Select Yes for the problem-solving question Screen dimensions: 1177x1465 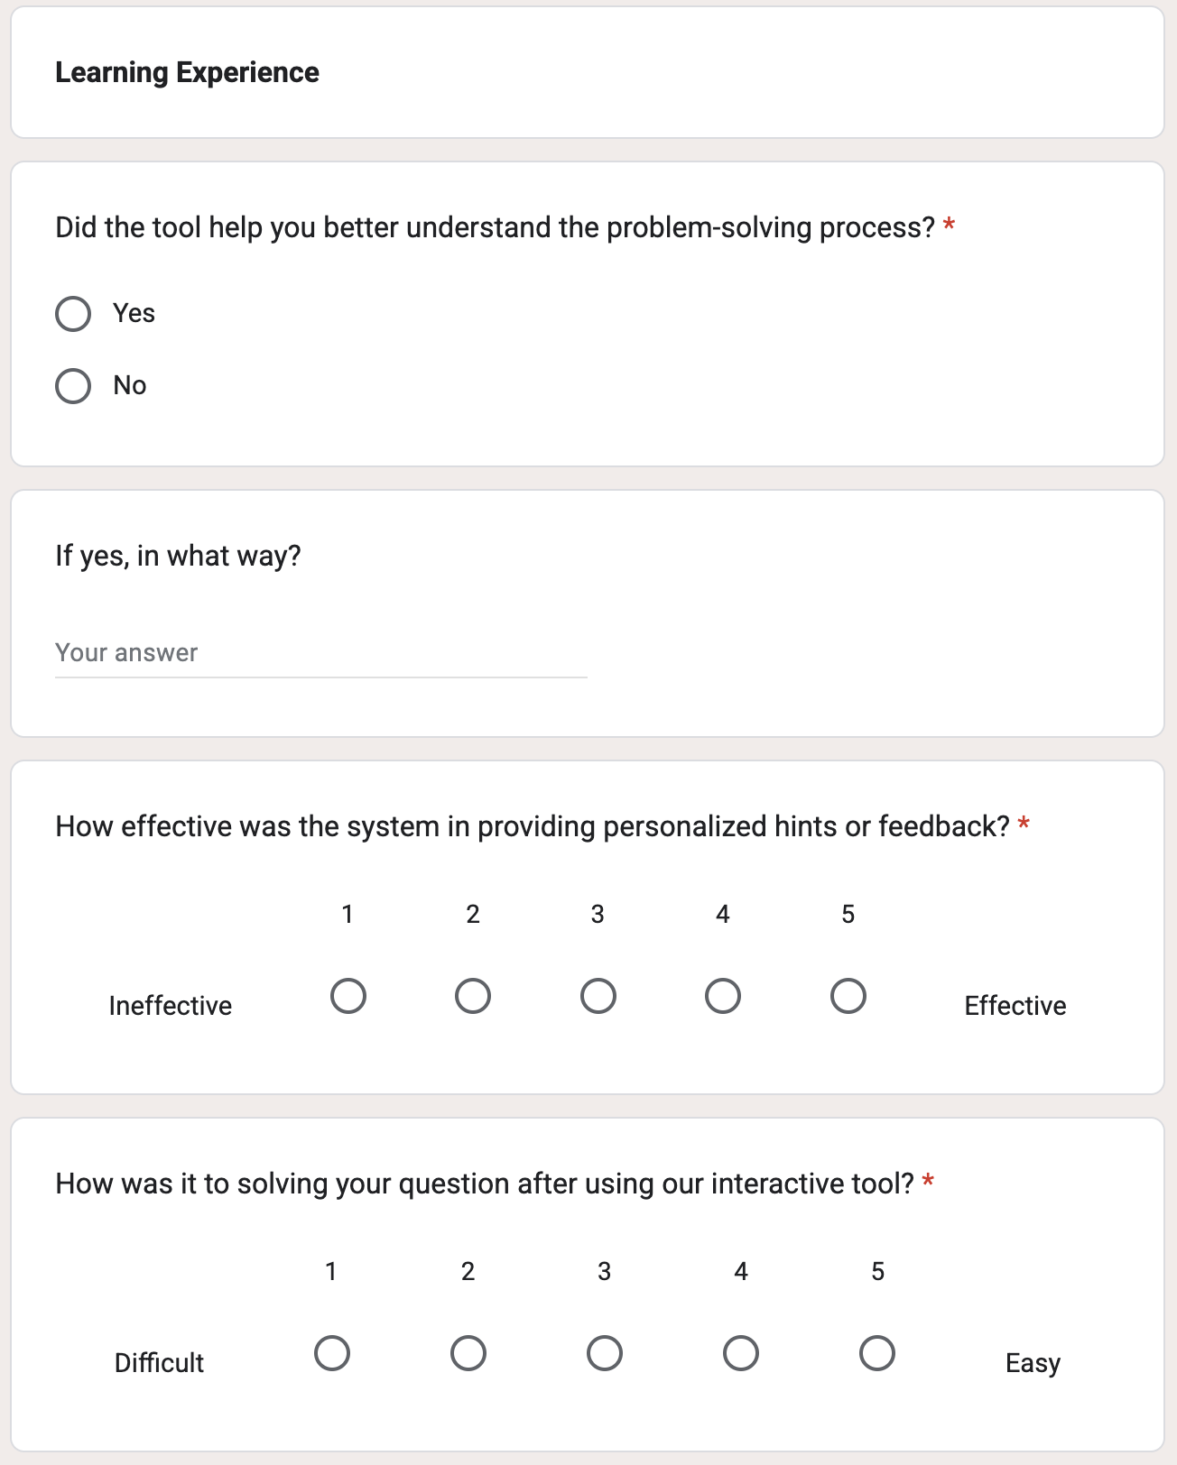coord(73,314)
